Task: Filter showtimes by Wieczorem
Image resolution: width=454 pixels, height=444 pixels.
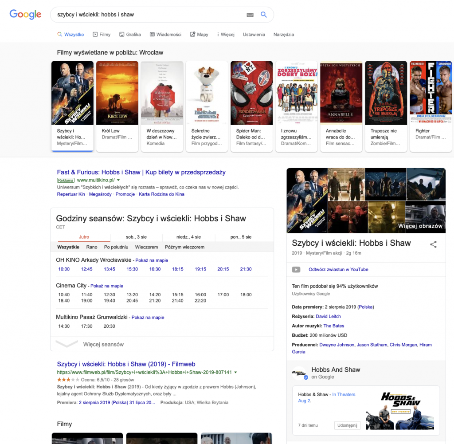Action: [146, 247]
